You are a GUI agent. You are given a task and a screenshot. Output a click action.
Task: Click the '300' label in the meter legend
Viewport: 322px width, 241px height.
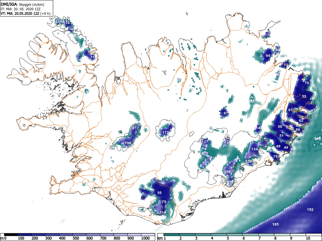pyautogui.click(x=49, y=238)
